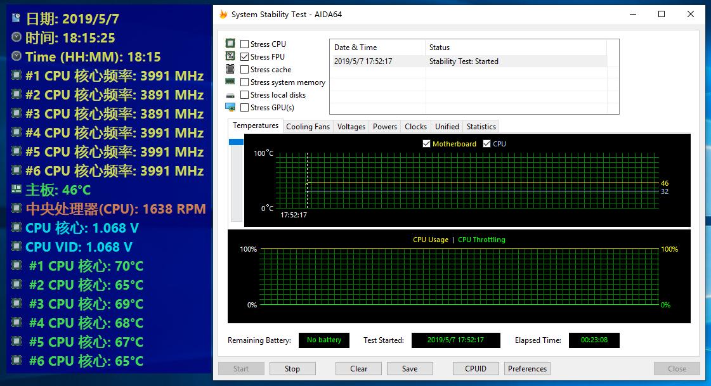This screenshot has height=386, width=711.
Task: Click the Stress FPU percent icon
Action: (230, 56)
